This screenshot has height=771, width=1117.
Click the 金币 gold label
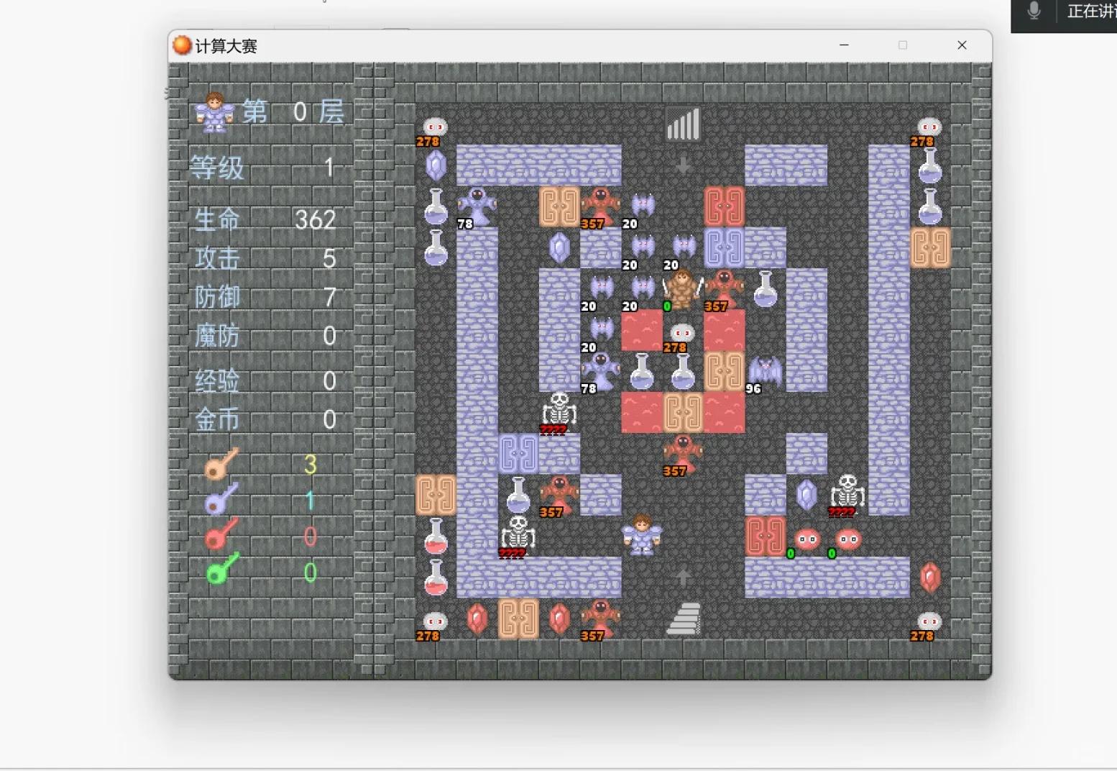(217, 419)
